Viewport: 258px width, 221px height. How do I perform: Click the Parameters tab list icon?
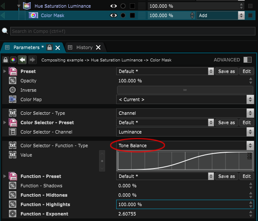pos(7,47)
